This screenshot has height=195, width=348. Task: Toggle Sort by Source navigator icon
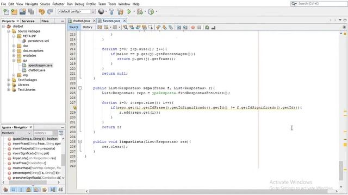click(60, 190)
